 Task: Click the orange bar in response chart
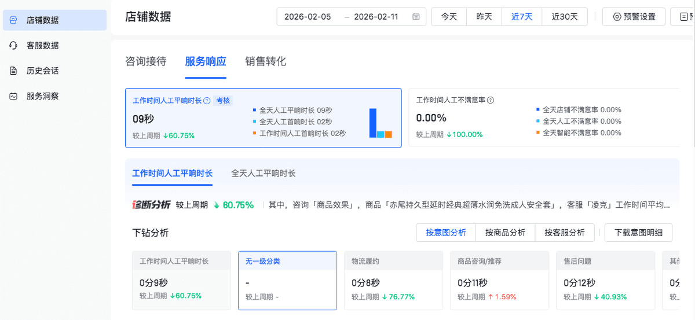[x=389, y=134]
